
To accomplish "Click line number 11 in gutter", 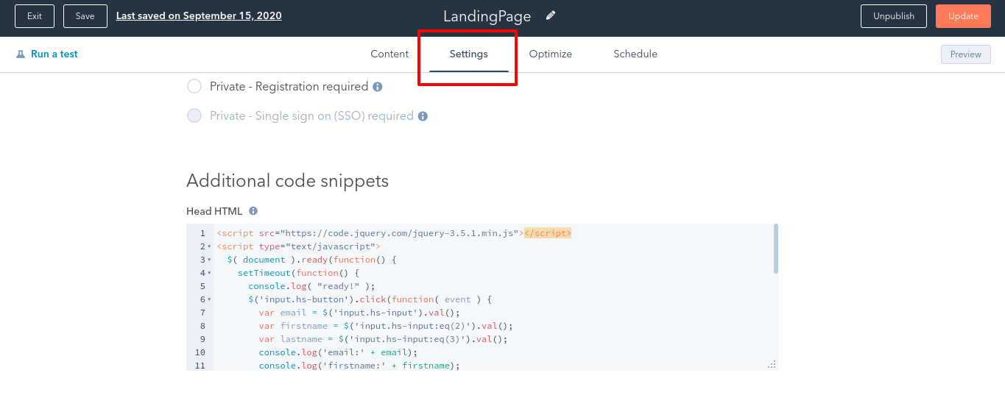I will [200, 366].
